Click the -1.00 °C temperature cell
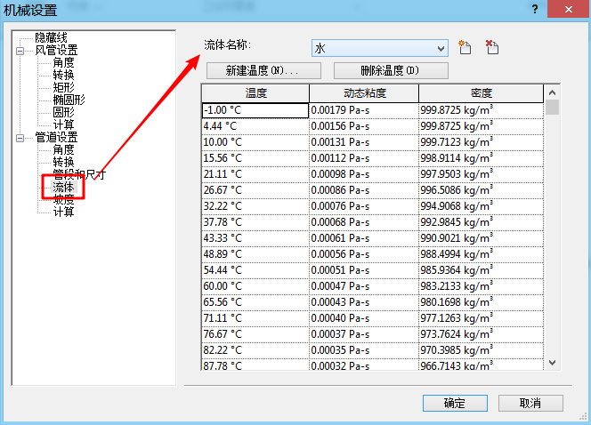The height and width of the screenshot is (425, 591). pos(255,110)
